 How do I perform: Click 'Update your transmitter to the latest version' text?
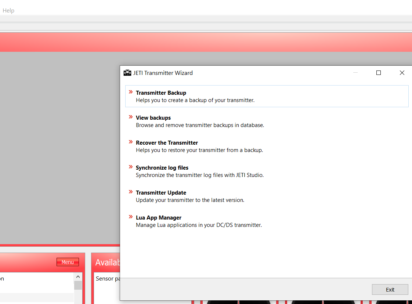tap(190, 200)
